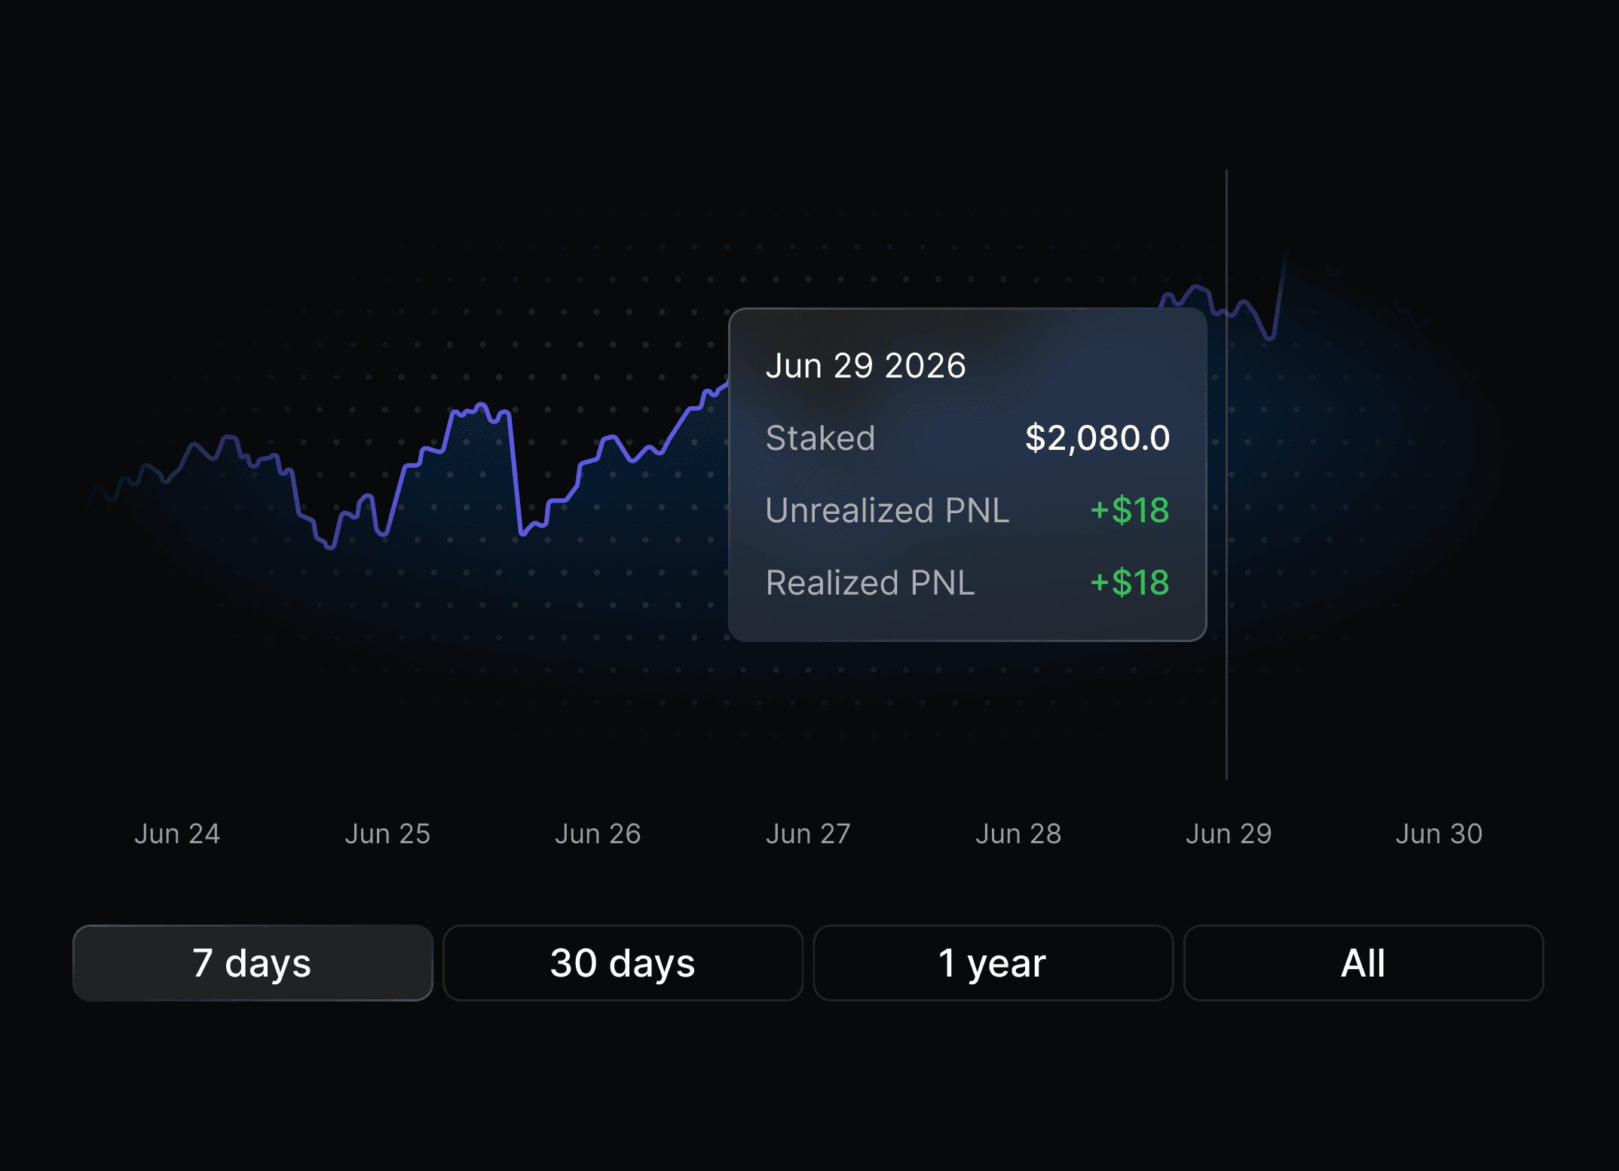This screenshot has height=1171, width=1619.
Task: Click the Jun 30 axis label
Action: (1439, 834)
